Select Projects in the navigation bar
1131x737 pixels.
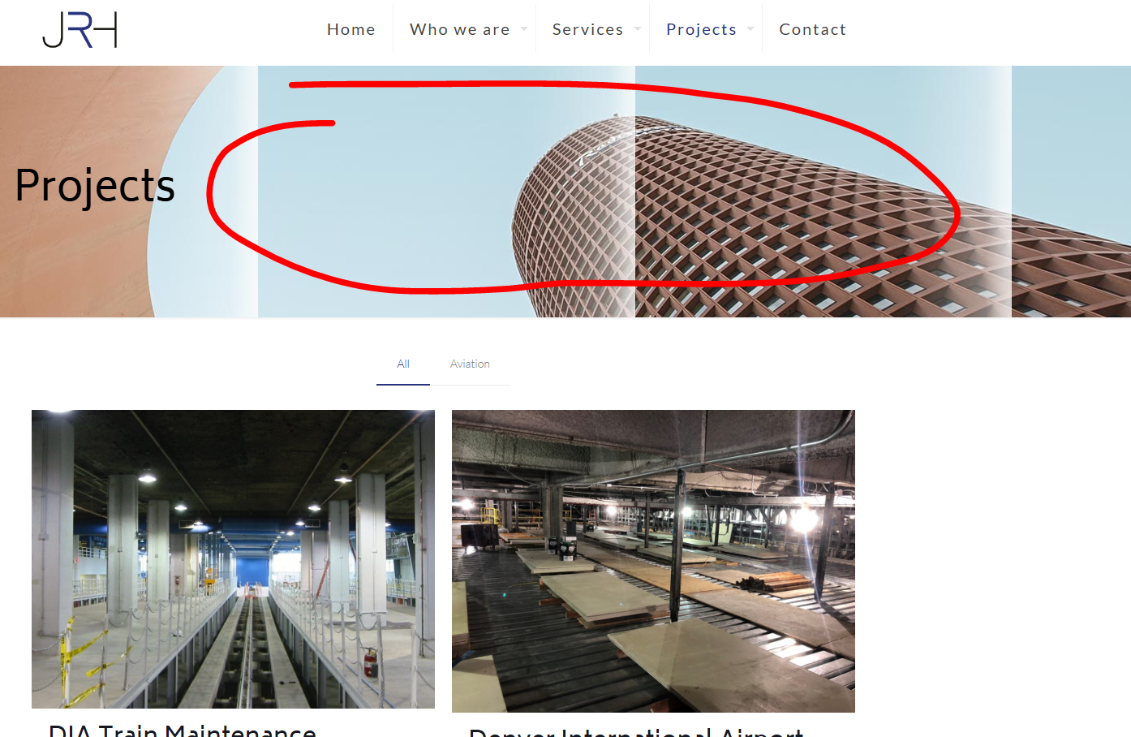(x=701, y=29)
